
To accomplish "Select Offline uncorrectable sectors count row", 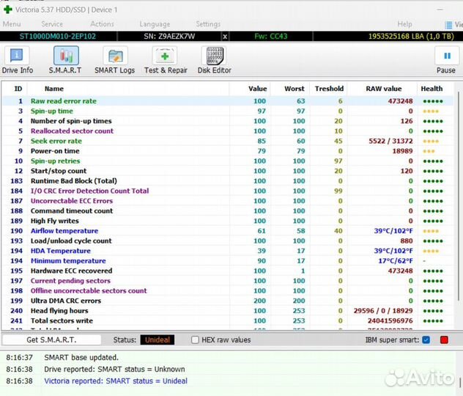I will tap(227, 291).
